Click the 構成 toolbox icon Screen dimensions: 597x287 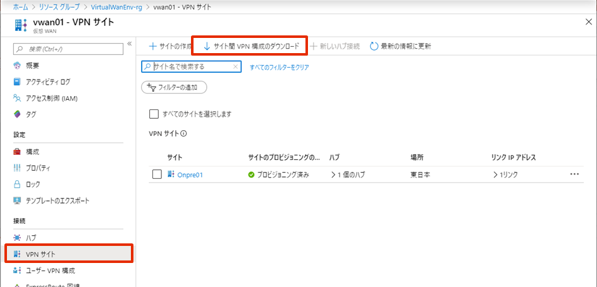17,152
